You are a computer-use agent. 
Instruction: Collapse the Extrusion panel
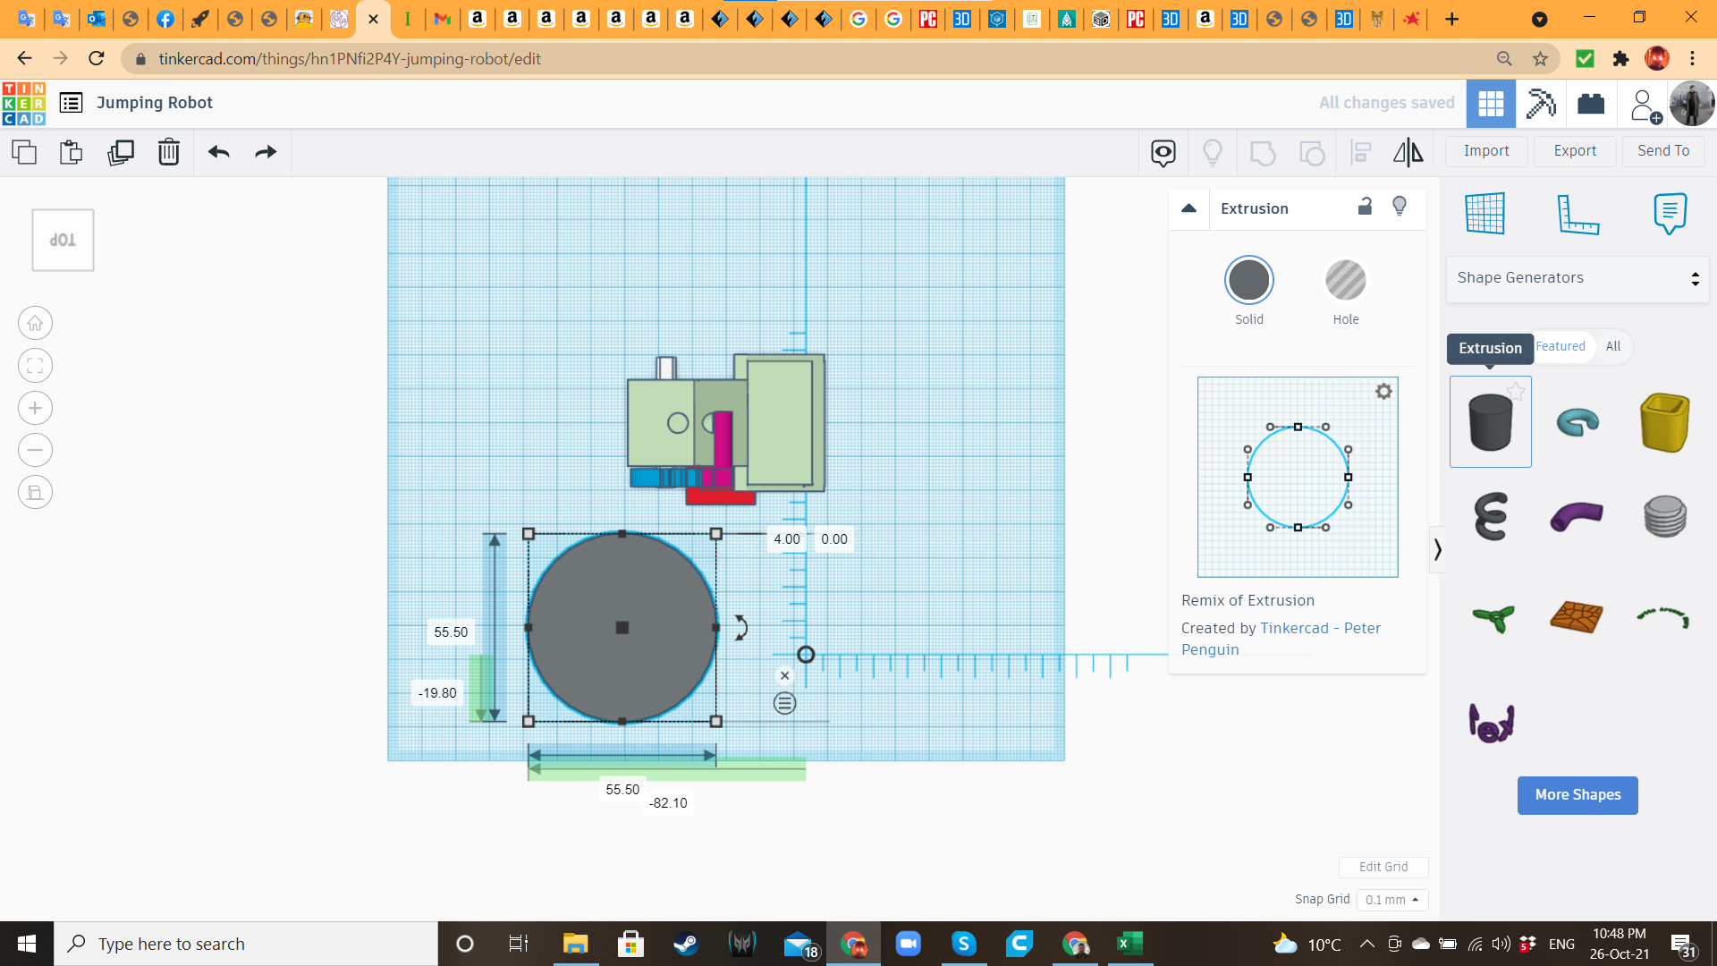point(1188,208)
